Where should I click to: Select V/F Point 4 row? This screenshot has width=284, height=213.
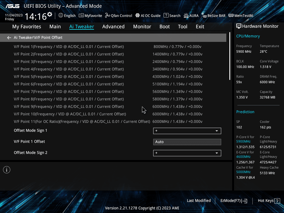[x=113, y=69]
